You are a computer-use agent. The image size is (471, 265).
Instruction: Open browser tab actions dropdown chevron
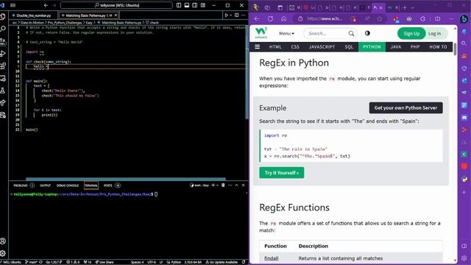[x=413, y=7]
